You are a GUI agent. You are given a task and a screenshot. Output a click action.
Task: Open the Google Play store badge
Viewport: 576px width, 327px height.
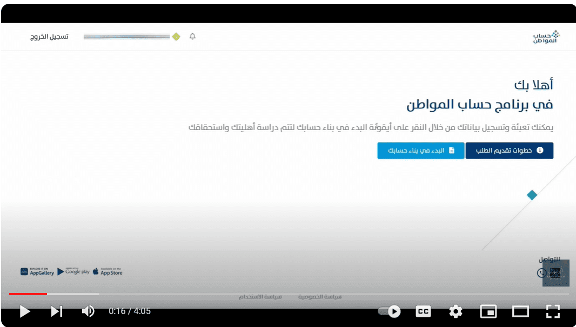(73, 271)
